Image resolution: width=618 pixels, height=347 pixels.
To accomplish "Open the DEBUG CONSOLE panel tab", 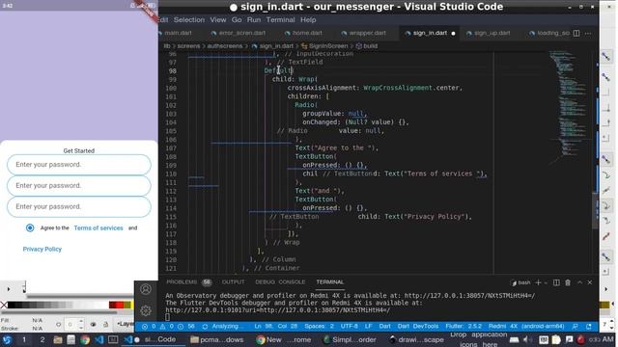I will 280,282.
